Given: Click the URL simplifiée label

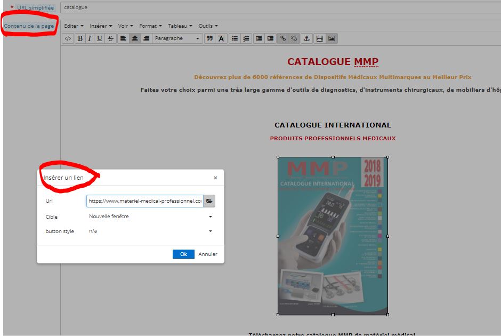Looking at the screenshot, I should pyautogui.click(x=35, y=7).
